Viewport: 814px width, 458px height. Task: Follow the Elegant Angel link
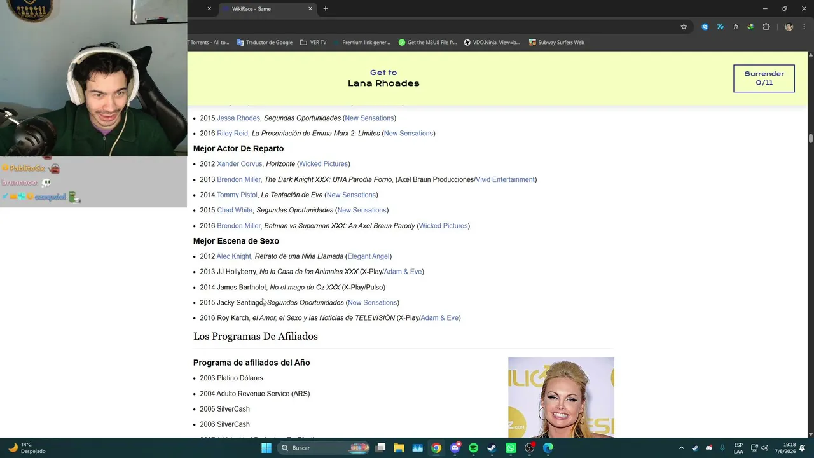(368, 256)
